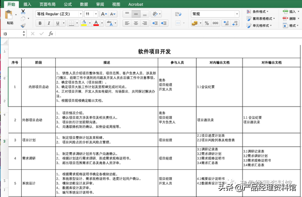
Task: Center text horizontally
Action: [136, 23]
